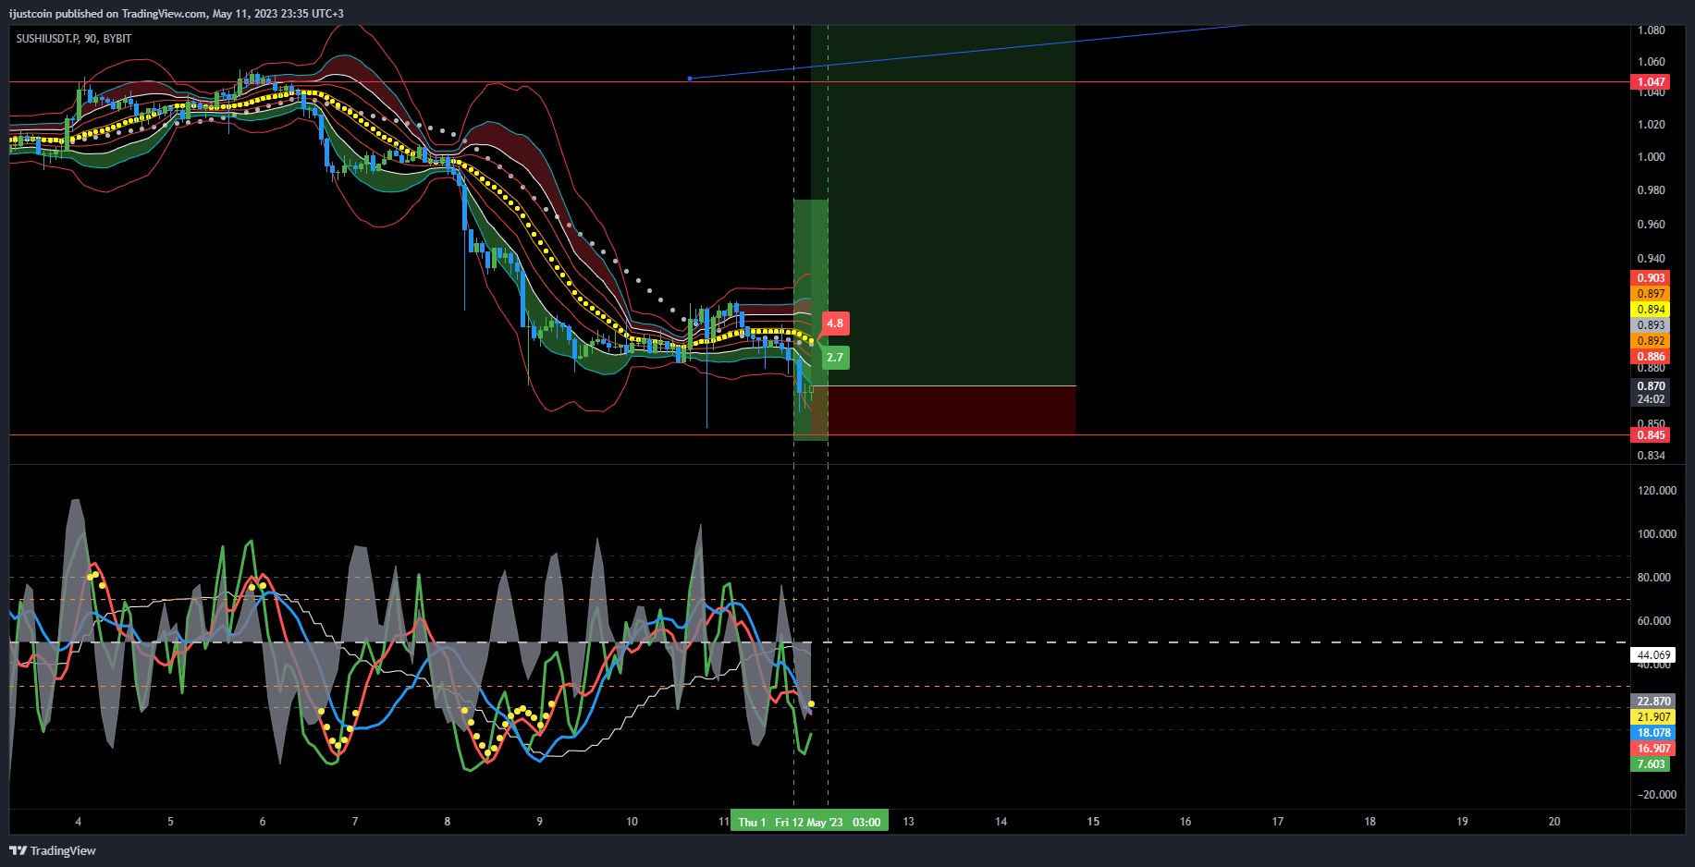Click date 15 on the time axis
Screen dimensions: 1695x867
click(x=1093, y=822)
